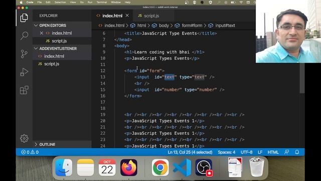Change the UTF-8 encoding setting

(x=246, y=152)
